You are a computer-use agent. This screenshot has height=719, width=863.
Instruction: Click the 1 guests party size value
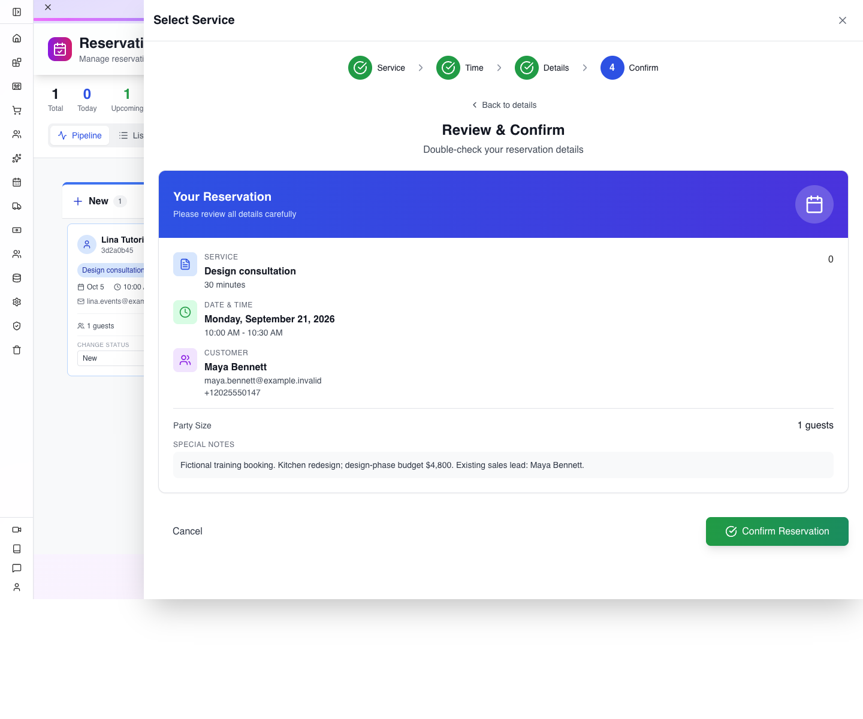(816, 425)
